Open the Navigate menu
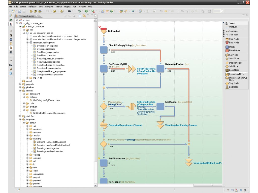This screenshot has height=193, width=258. (49, 7)
